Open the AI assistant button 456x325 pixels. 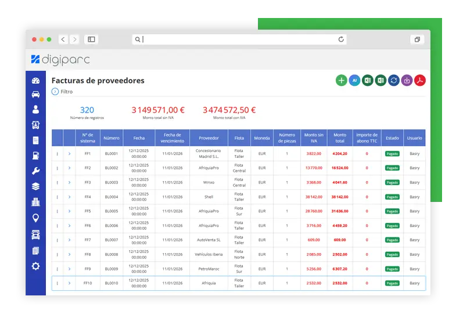[x=354, y=81]
